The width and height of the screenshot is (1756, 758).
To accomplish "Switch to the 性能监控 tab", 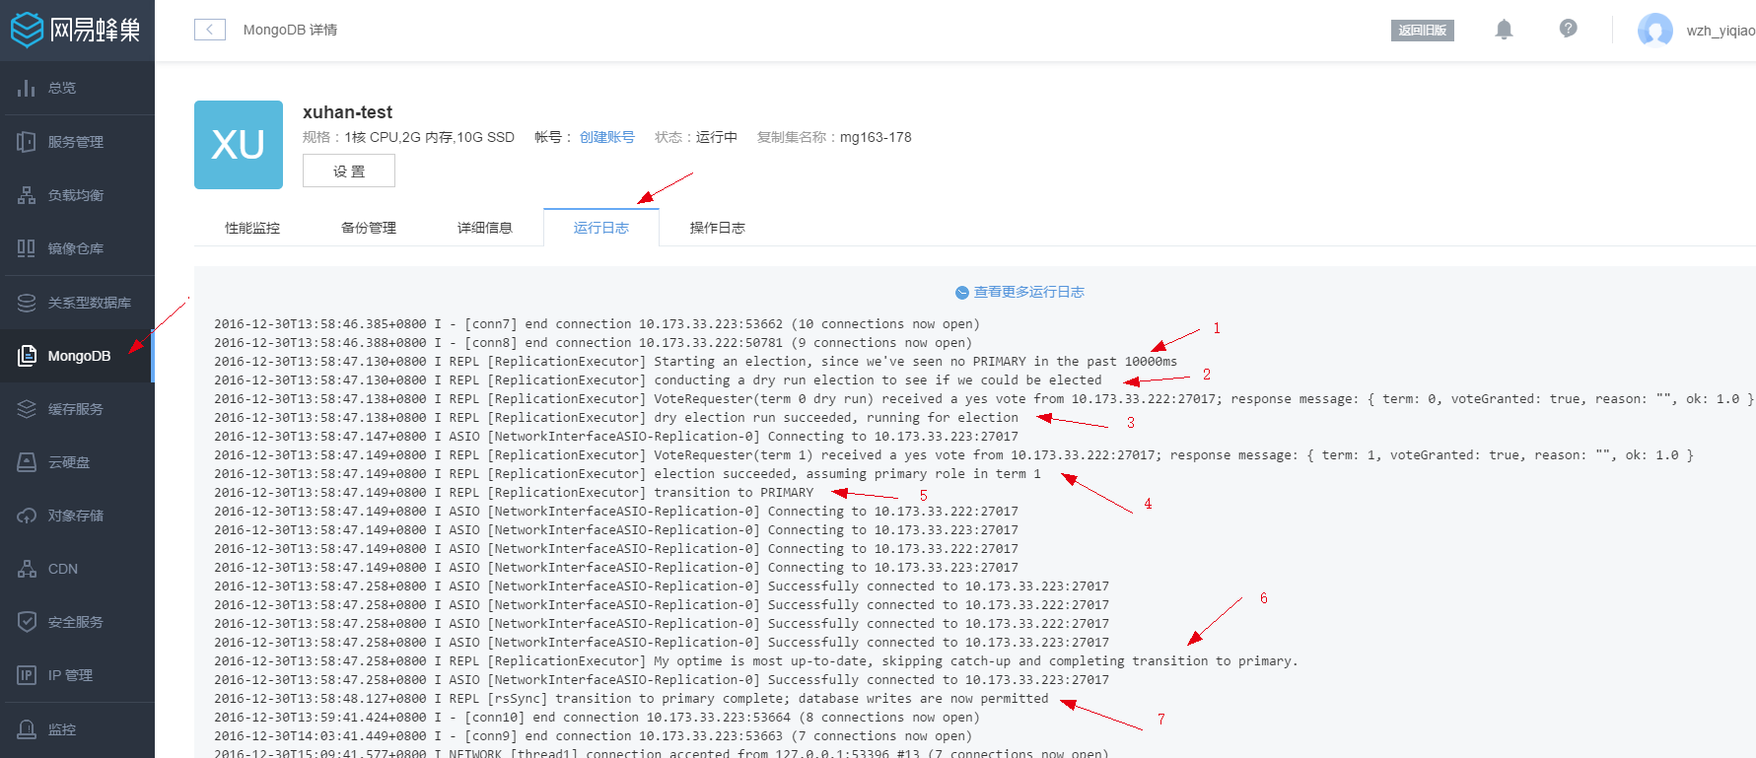I will 252,228.
